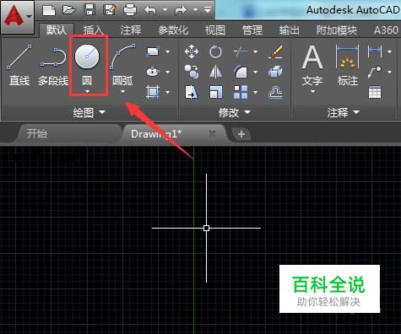Select the Text (文字) tool
The width and height of the screenshot is (401, 334).
[312, 66]
